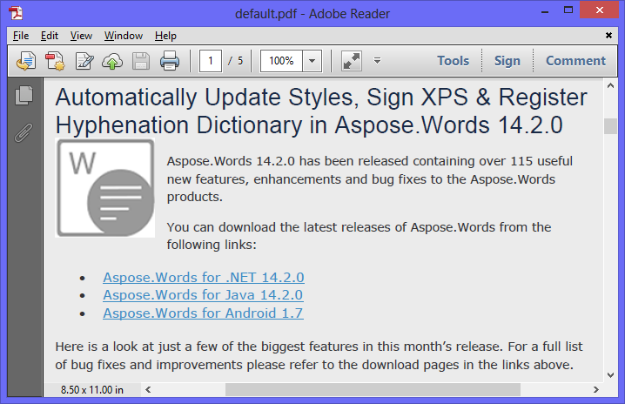Expand the toolbar options small arrow
The image size is (625, 404).
(377, 61)
